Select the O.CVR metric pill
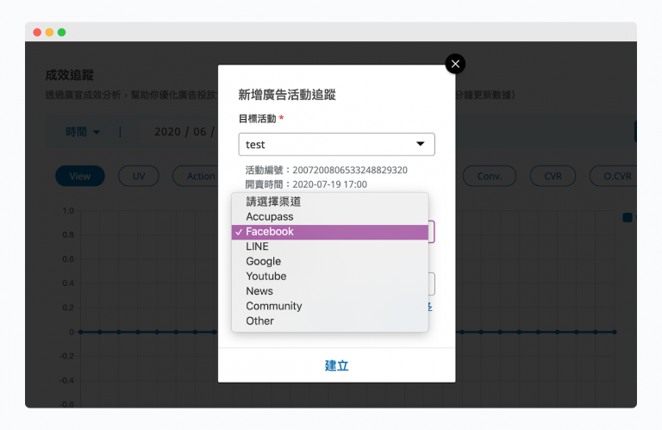The height and width of the screenshot is (430, 662). pos(615,176)
